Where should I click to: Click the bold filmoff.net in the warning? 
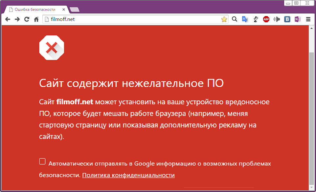pos(75,102)
